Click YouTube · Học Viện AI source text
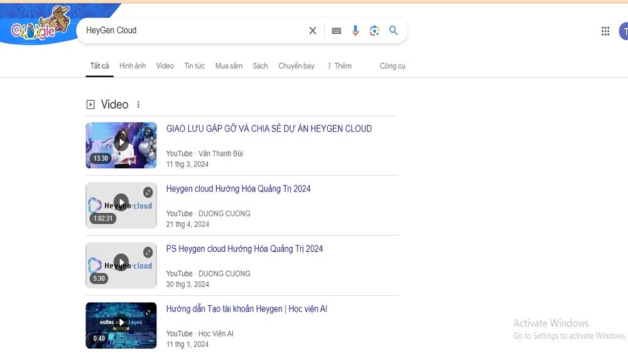628x353 pixels. tap(200, 334)
